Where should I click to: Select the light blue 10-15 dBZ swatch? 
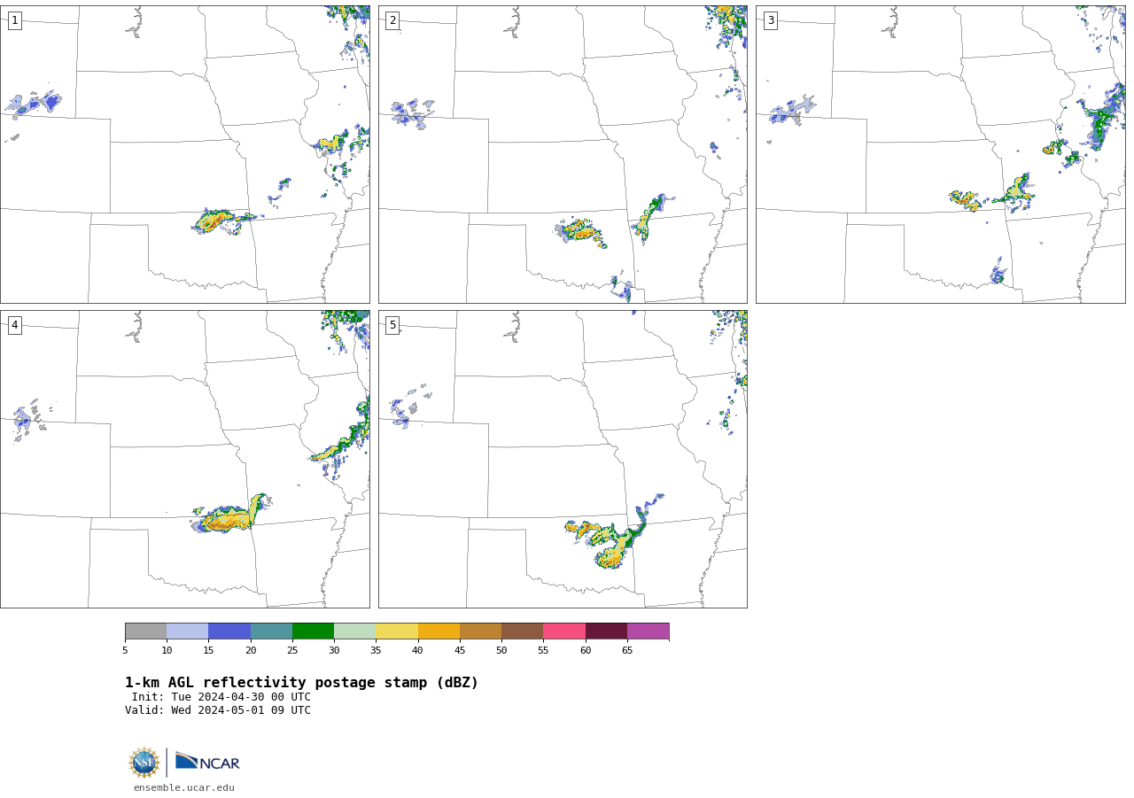tap(187, 631)
